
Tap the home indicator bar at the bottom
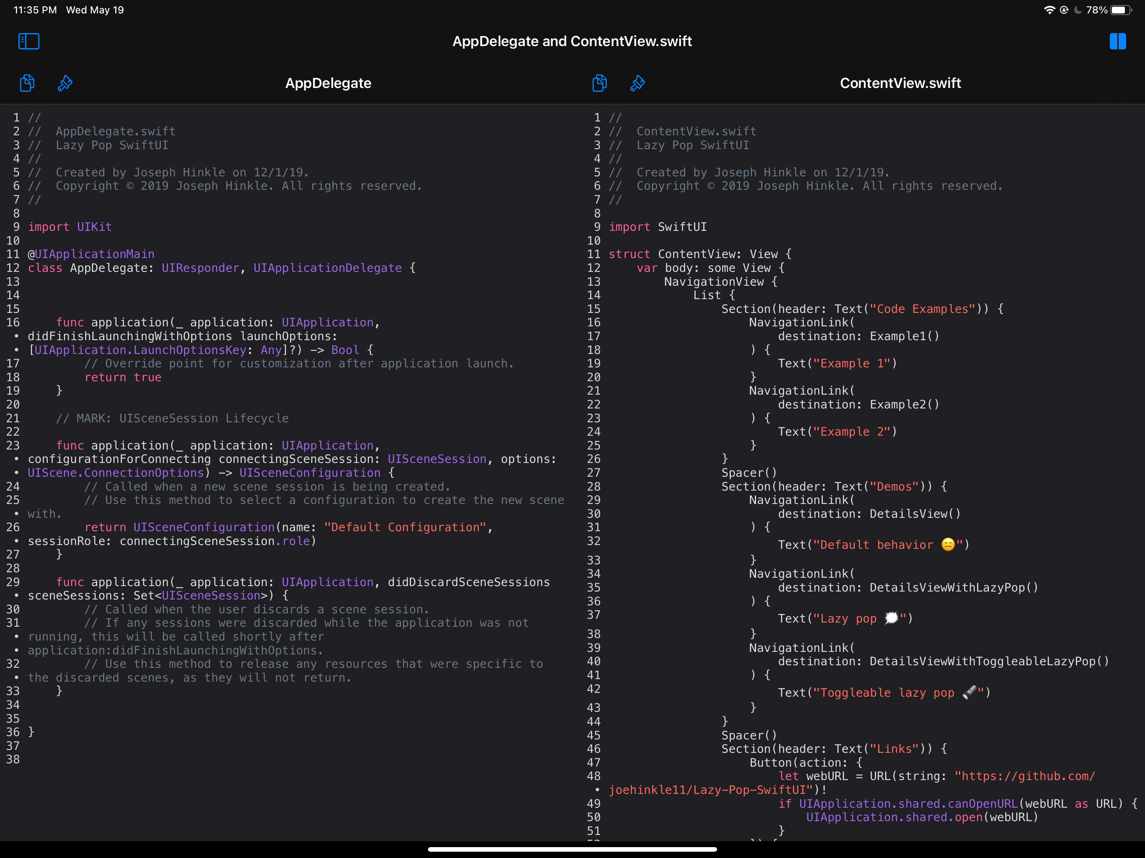(572, 849)
